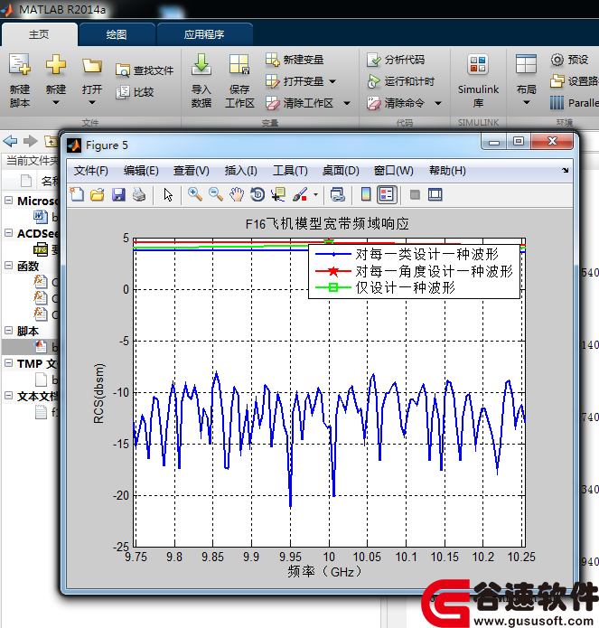Open the Brush color dropdown arrow
The image size is (599, 628).
pos(315,195)
